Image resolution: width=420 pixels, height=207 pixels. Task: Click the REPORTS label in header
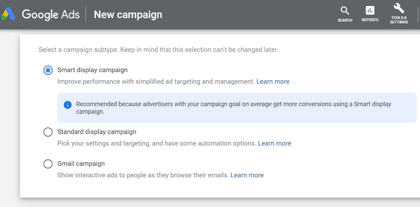(x=370, y=20)
